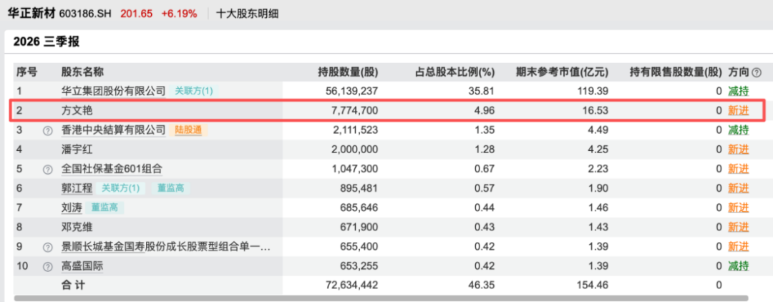This screenshot has height=302, width=773.
Task: Click the market value 119.39
Action: (x=594, y=91)
